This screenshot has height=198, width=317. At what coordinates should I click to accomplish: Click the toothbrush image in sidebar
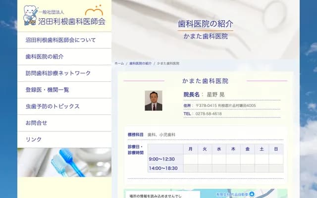(64, 162)
